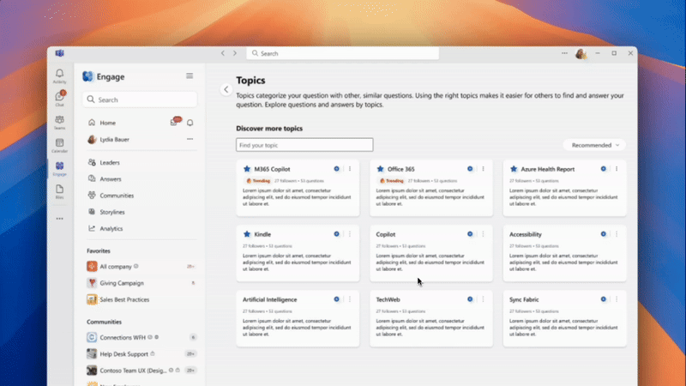Open Activity in Teams rail

(x=59, y=76)
